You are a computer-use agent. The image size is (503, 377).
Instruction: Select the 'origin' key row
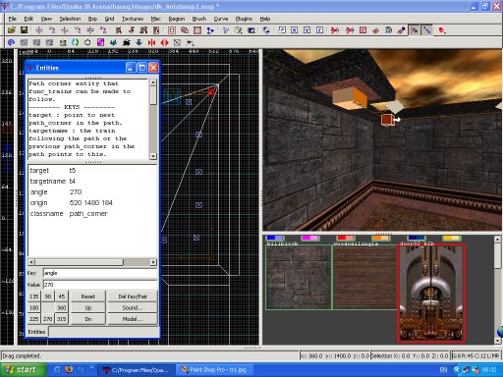[x=92, y=202]
